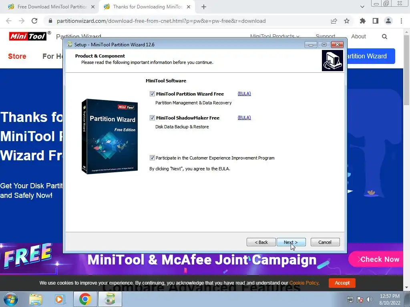410x307 pixels.
Task: Click MiniTool setup taskbar icon
Action: [110, 299]
